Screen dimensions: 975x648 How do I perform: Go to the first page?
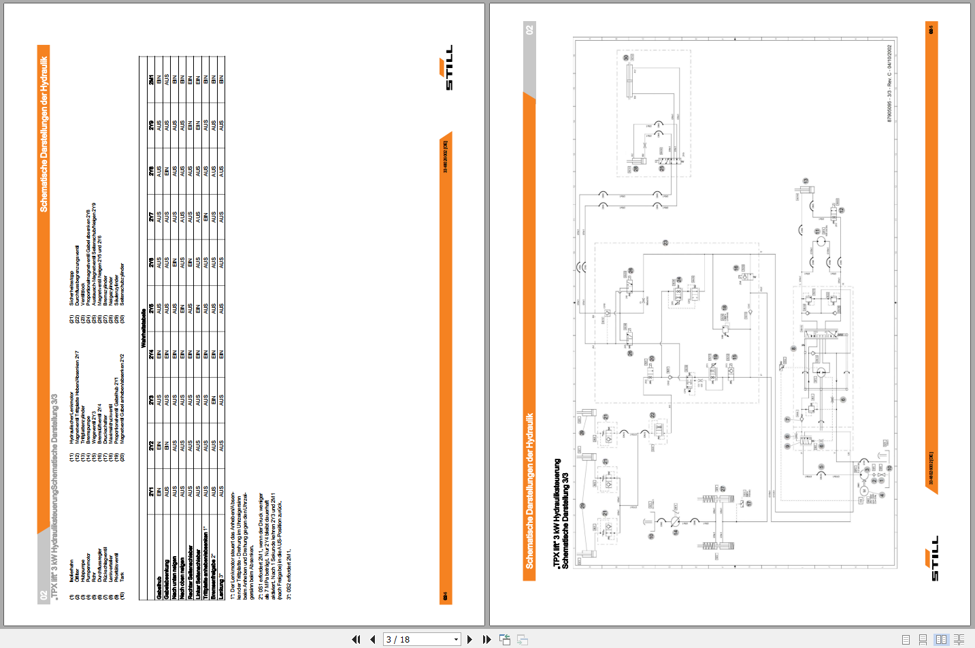[x=356, y=639]
